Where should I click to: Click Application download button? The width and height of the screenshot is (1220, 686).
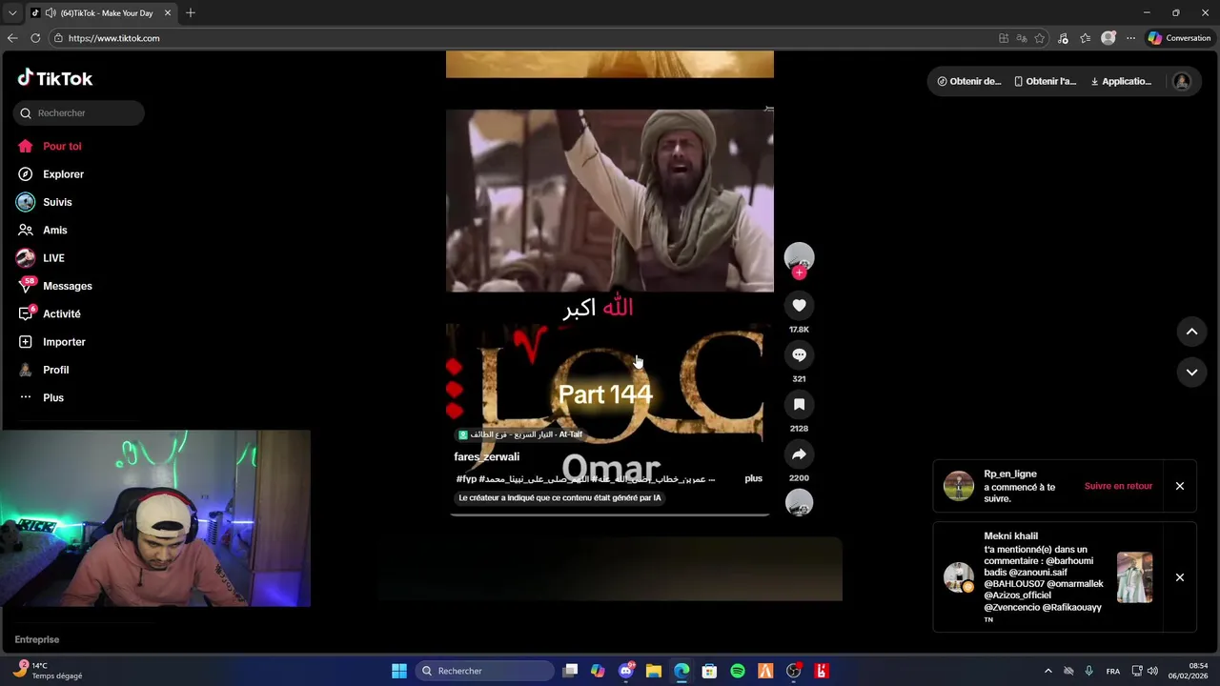point(1121,81)
